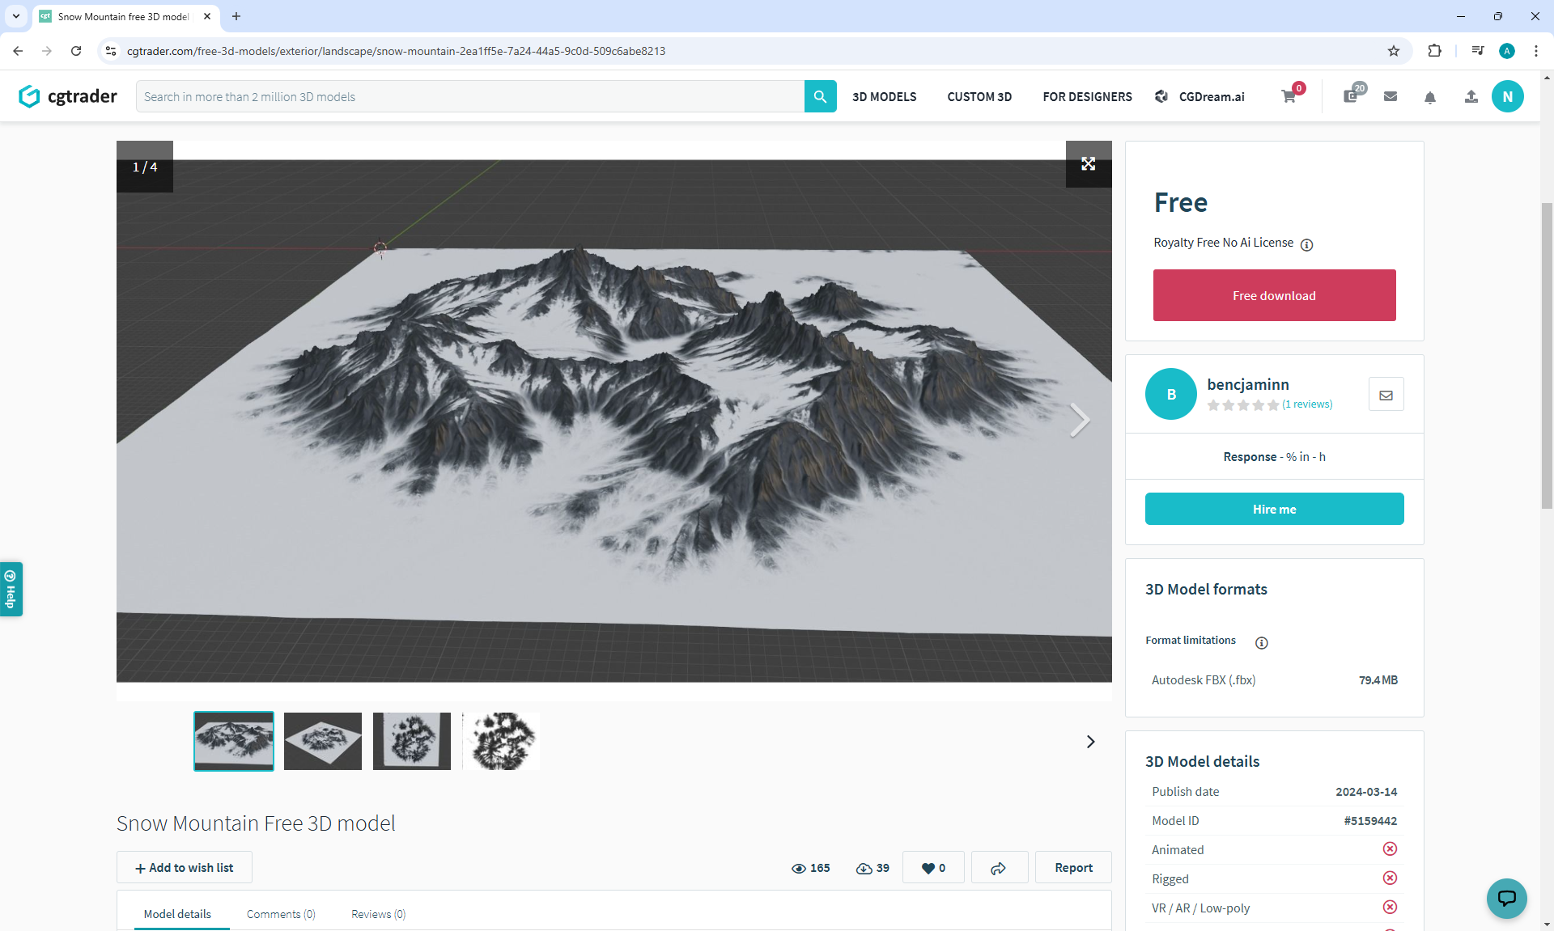Open the notifications bell
Screen dimensions: 1554x931
click(x=1430, y=97)
